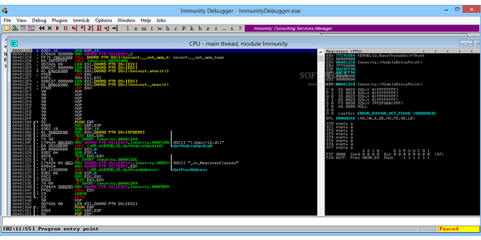Run the program with the red play icon
481x240 pixels.
coord(57,28)
